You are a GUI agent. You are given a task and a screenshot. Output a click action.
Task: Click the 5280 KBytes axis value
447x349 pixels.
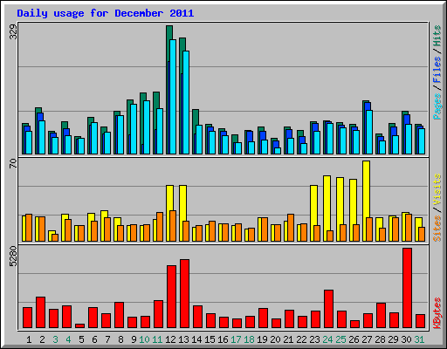13,257
